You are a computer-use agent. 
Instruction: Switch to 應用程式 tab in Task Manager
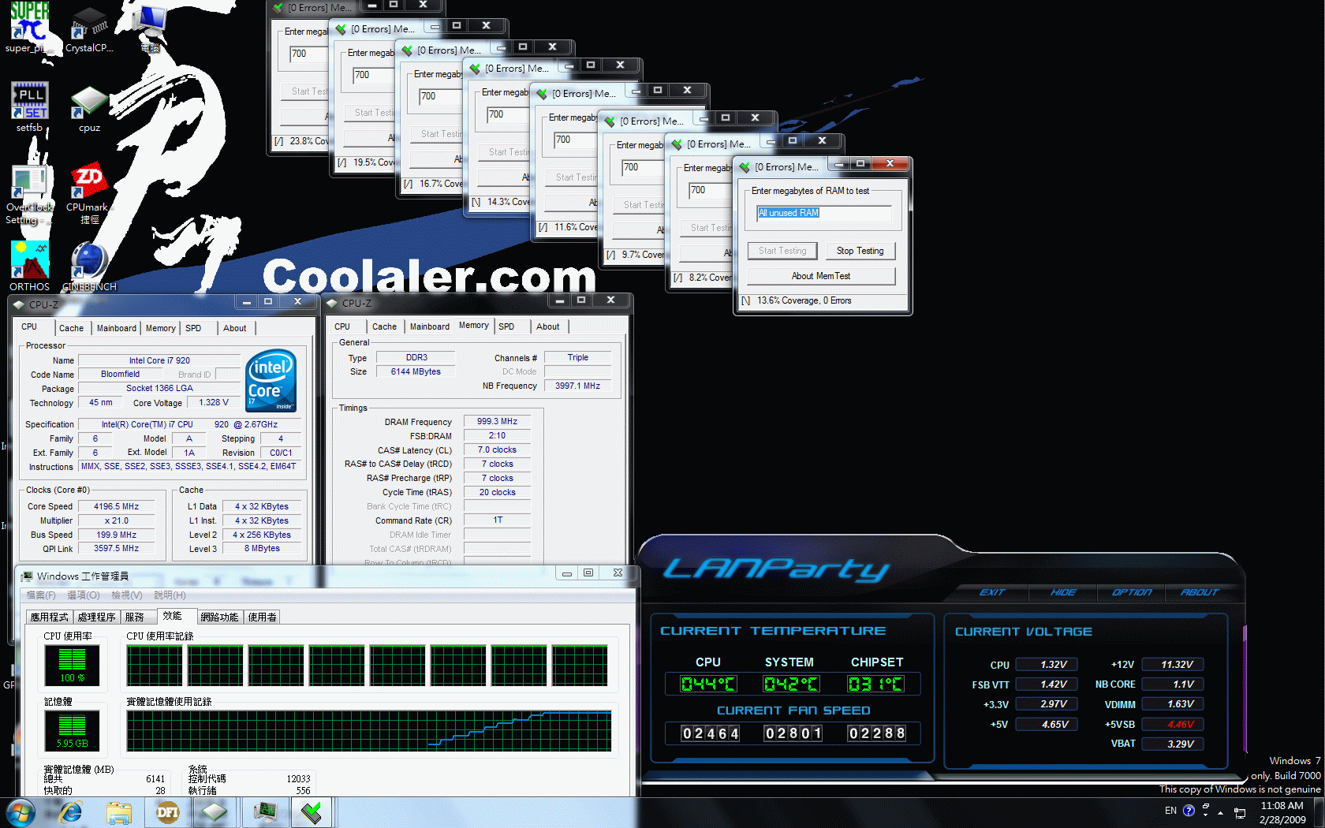pyautogui.click(x=49, y=617)
